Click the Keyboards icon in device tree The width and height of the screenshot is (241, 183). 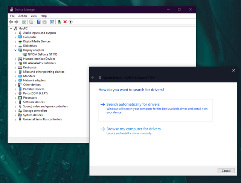[20, 67]
